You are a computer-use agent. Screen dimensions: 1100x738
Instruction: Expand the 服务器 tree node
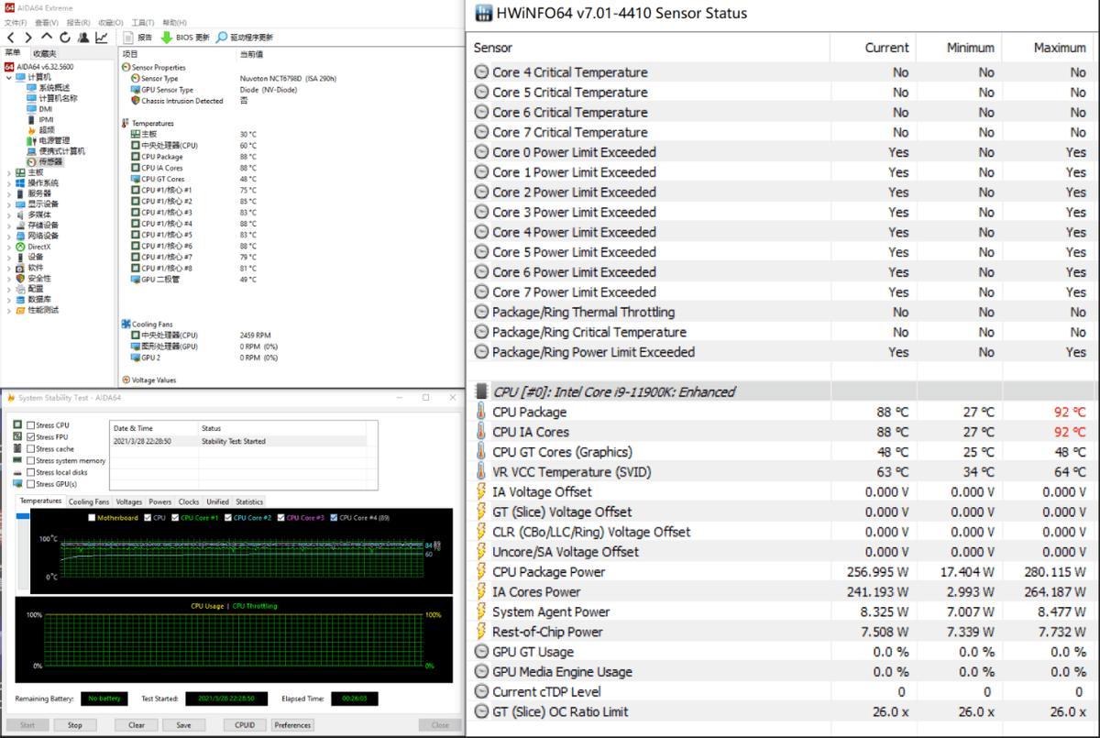8,193
